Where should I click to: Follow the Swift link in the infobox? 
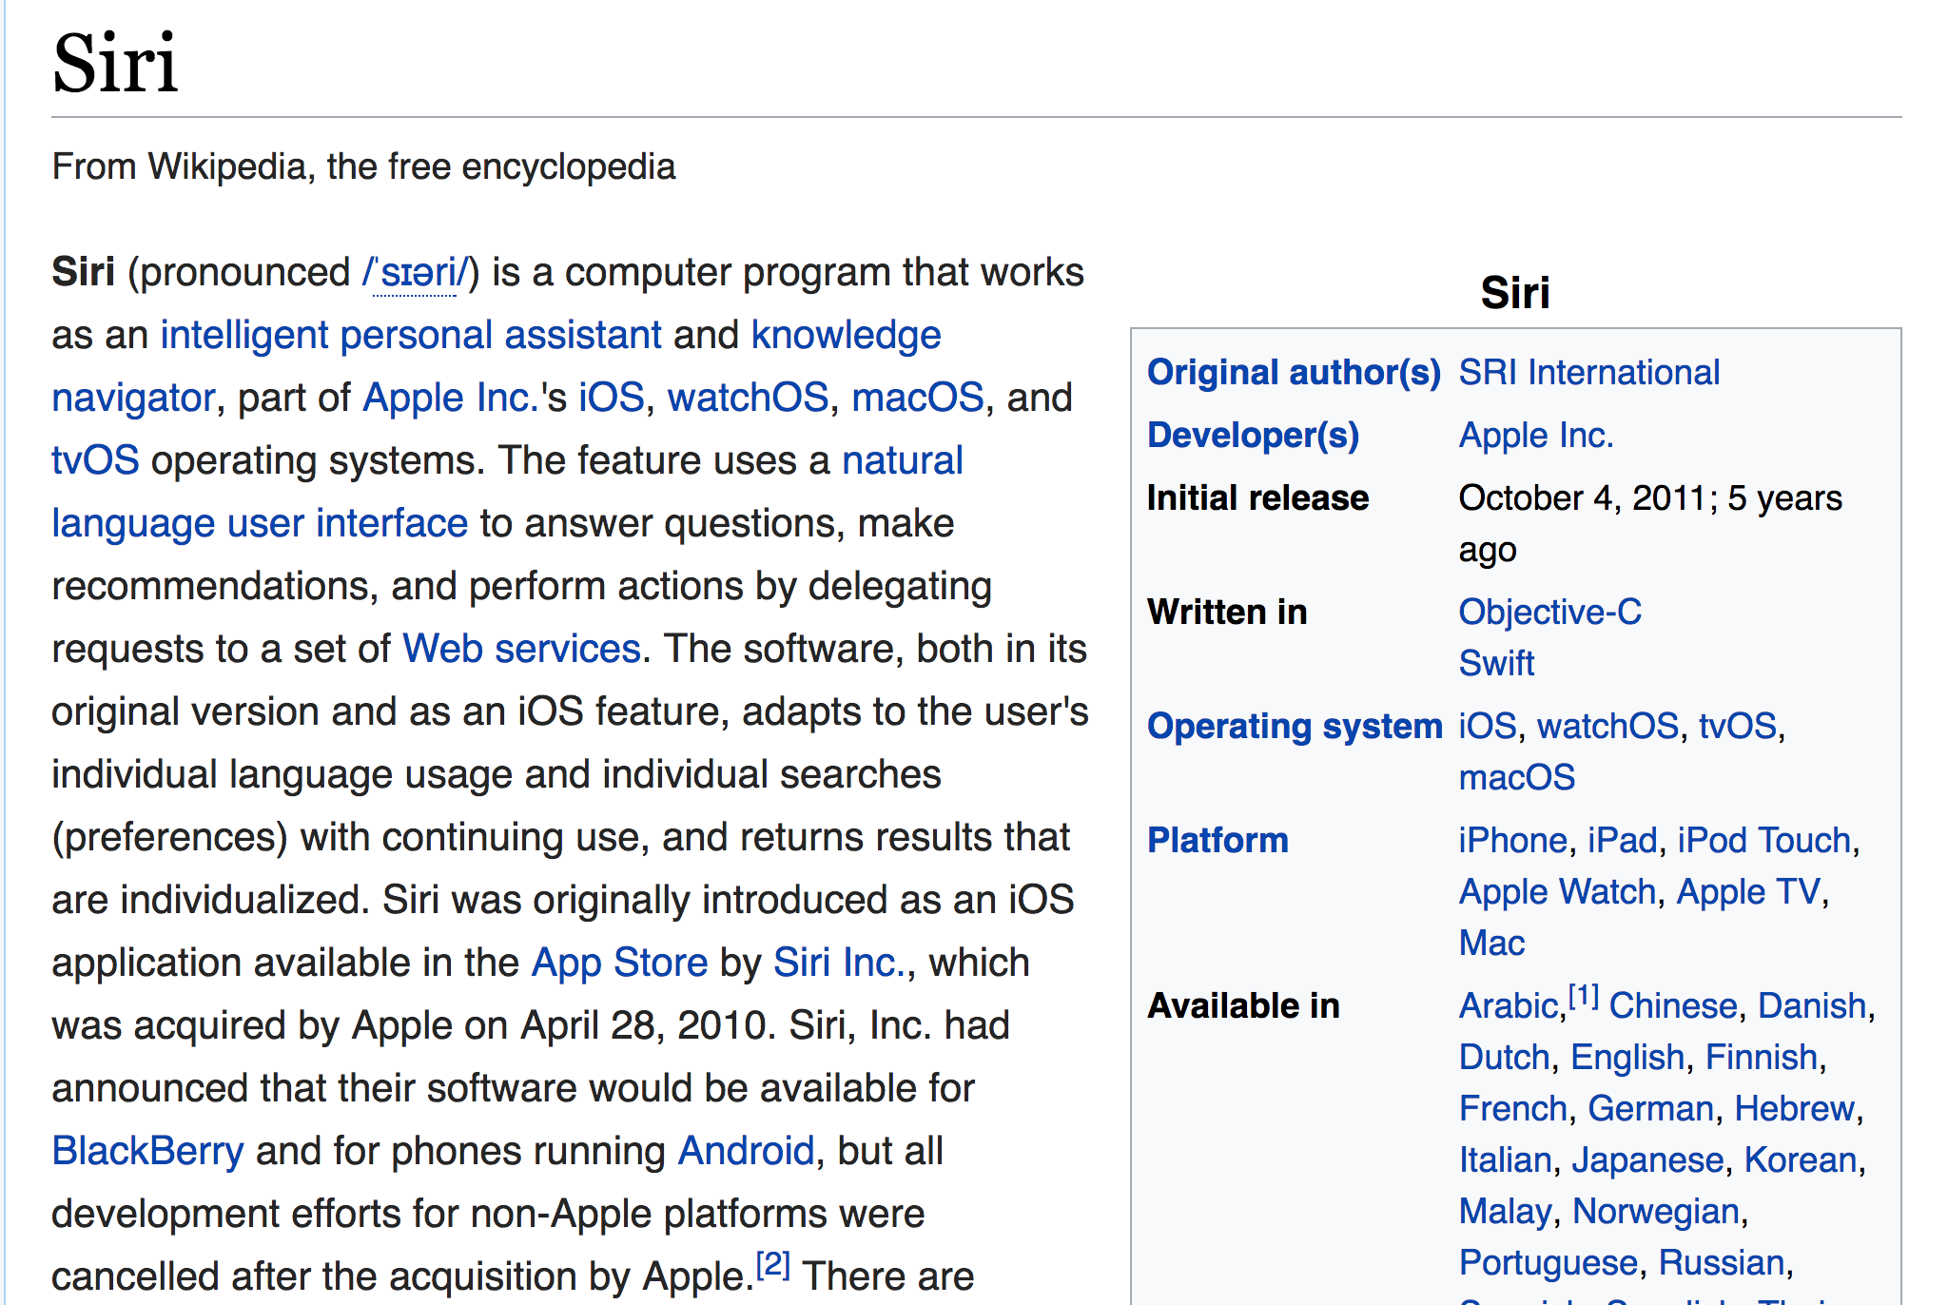coord(1497,664)
